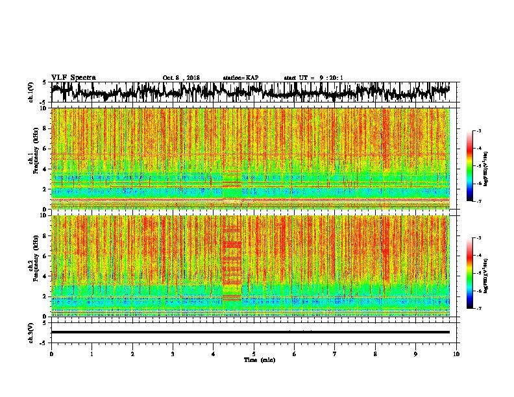514x397 pixels.
Task: Click time axis tick label "0"
Action: (51, 354)
